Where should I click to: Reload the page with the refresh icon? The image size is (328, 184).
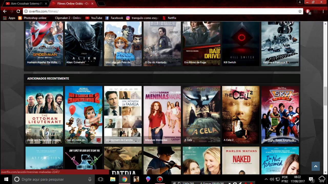[x=18, y=11]
